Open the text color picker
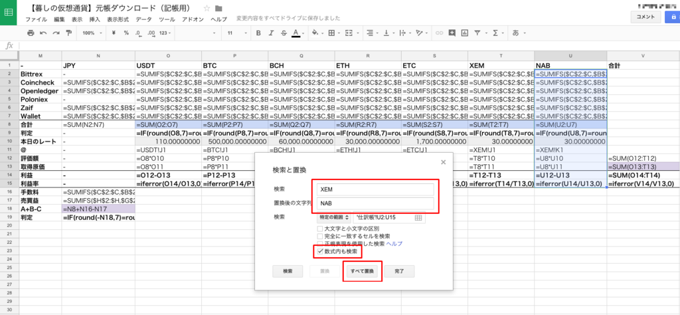The width and height of the screenshot is (680, 315). click(x=296, y=33)
